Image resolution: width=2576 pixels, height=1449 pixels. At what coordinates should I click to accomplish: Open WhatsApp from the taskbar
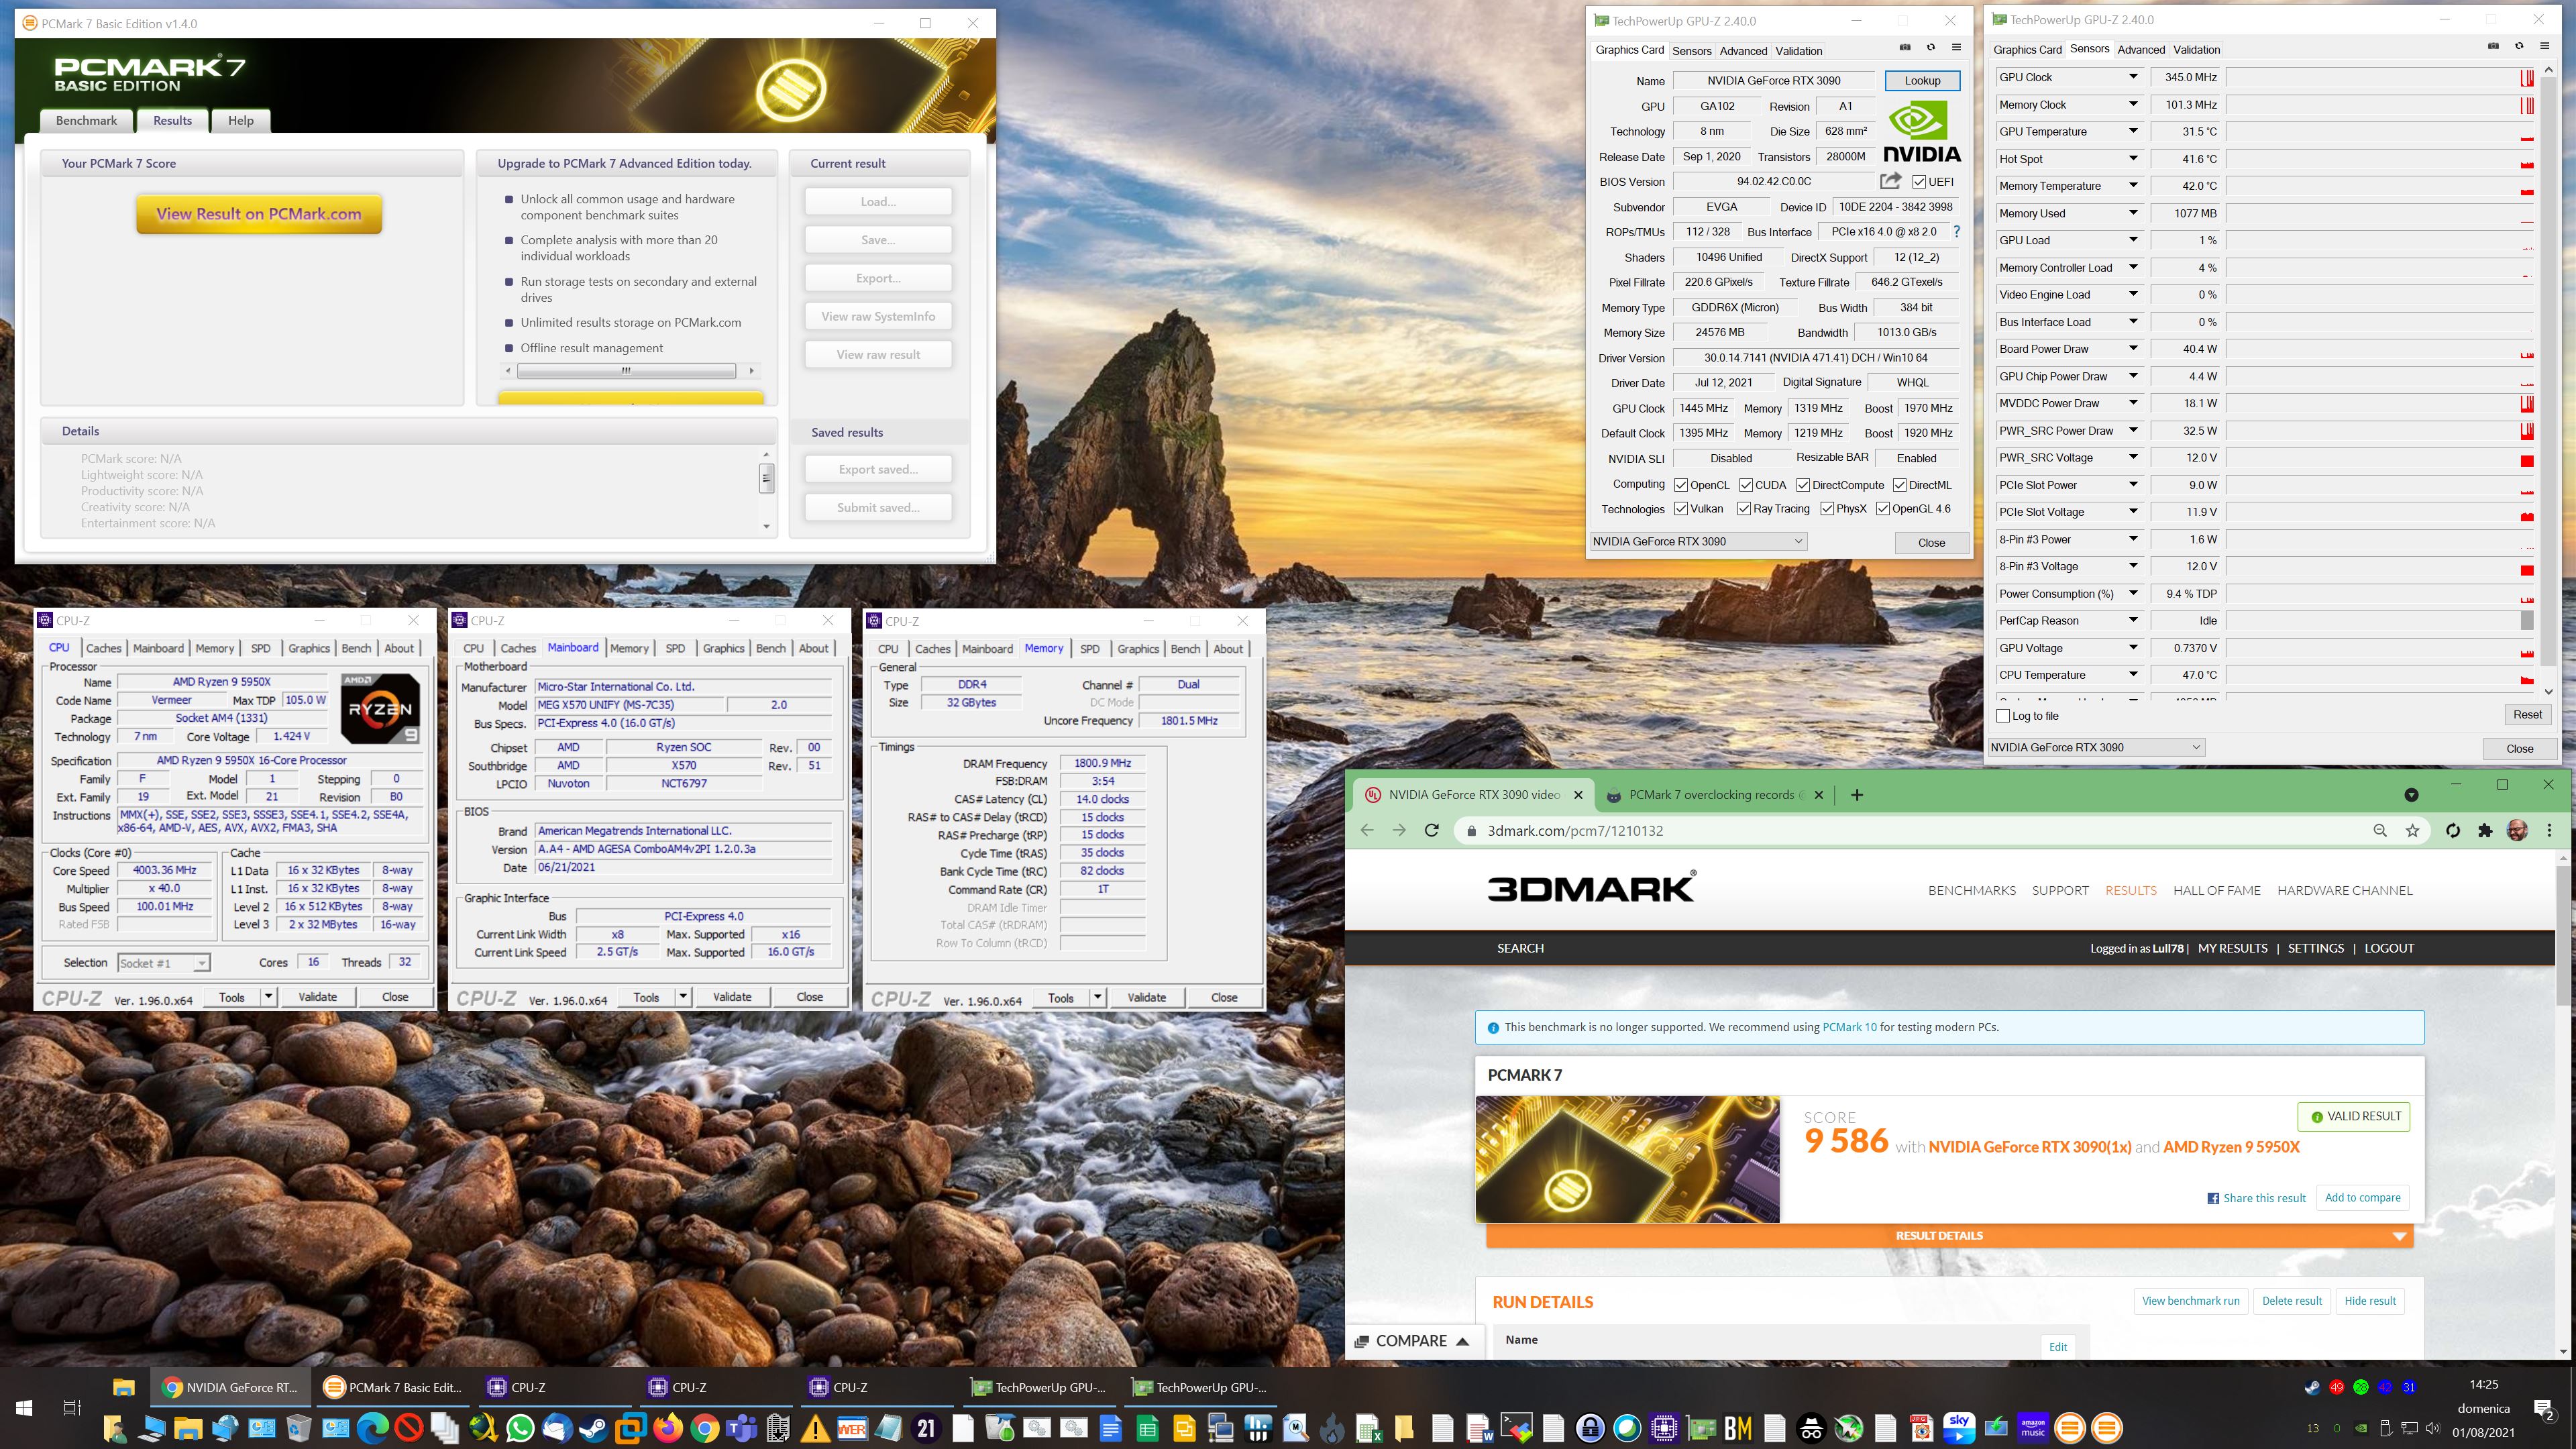tap(520, 1428)
